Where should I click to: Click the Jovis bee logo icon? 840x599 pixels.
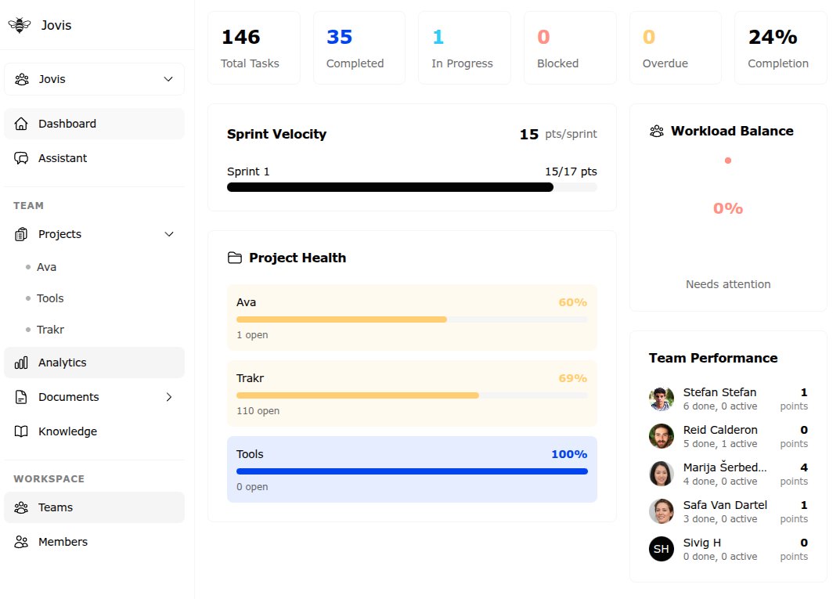[20, 25]
